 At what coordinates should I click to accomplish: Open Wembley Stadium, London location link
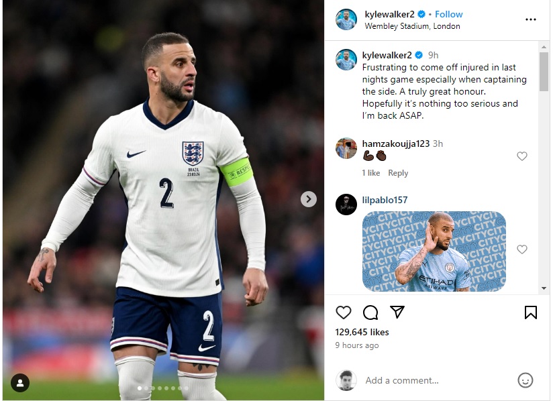(412, 26)
